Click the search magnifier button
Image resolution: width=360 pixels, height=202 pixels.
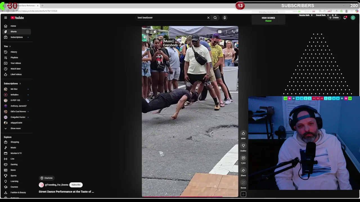pos(215,18)
